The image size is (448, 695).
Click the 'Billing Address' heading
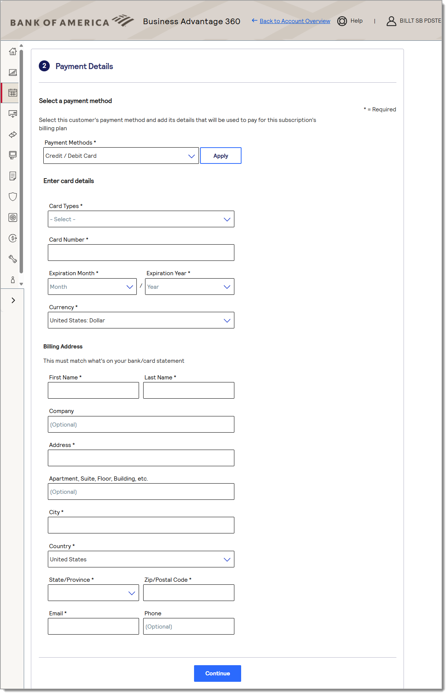click(63, 347)
